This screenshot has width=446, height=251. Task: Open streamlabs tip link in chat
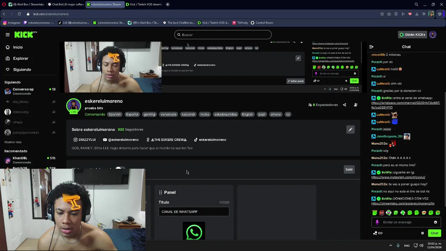tap(403, 204)
